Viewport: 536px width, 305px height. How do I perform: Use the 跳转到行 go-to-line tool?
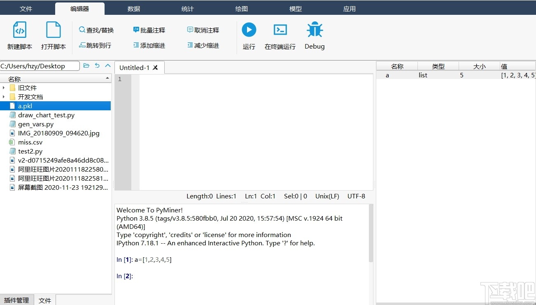[x=96, y=45]
